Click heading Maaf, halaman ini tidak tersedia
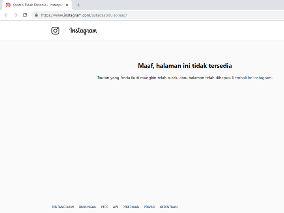The image size is (284, 213). pyautogui.click(x=185, y=66)
